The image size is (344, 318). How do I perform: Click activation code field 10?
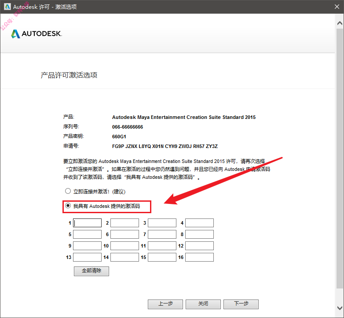pos(124,246)
